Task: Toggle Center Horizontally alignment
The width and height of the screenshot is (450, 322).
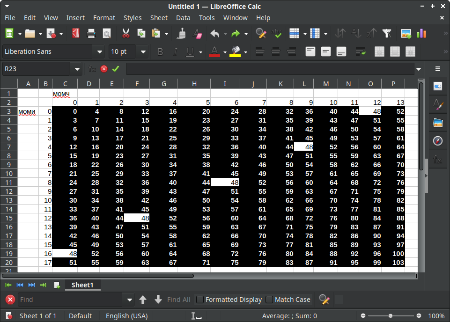Action: coord(276,52)
